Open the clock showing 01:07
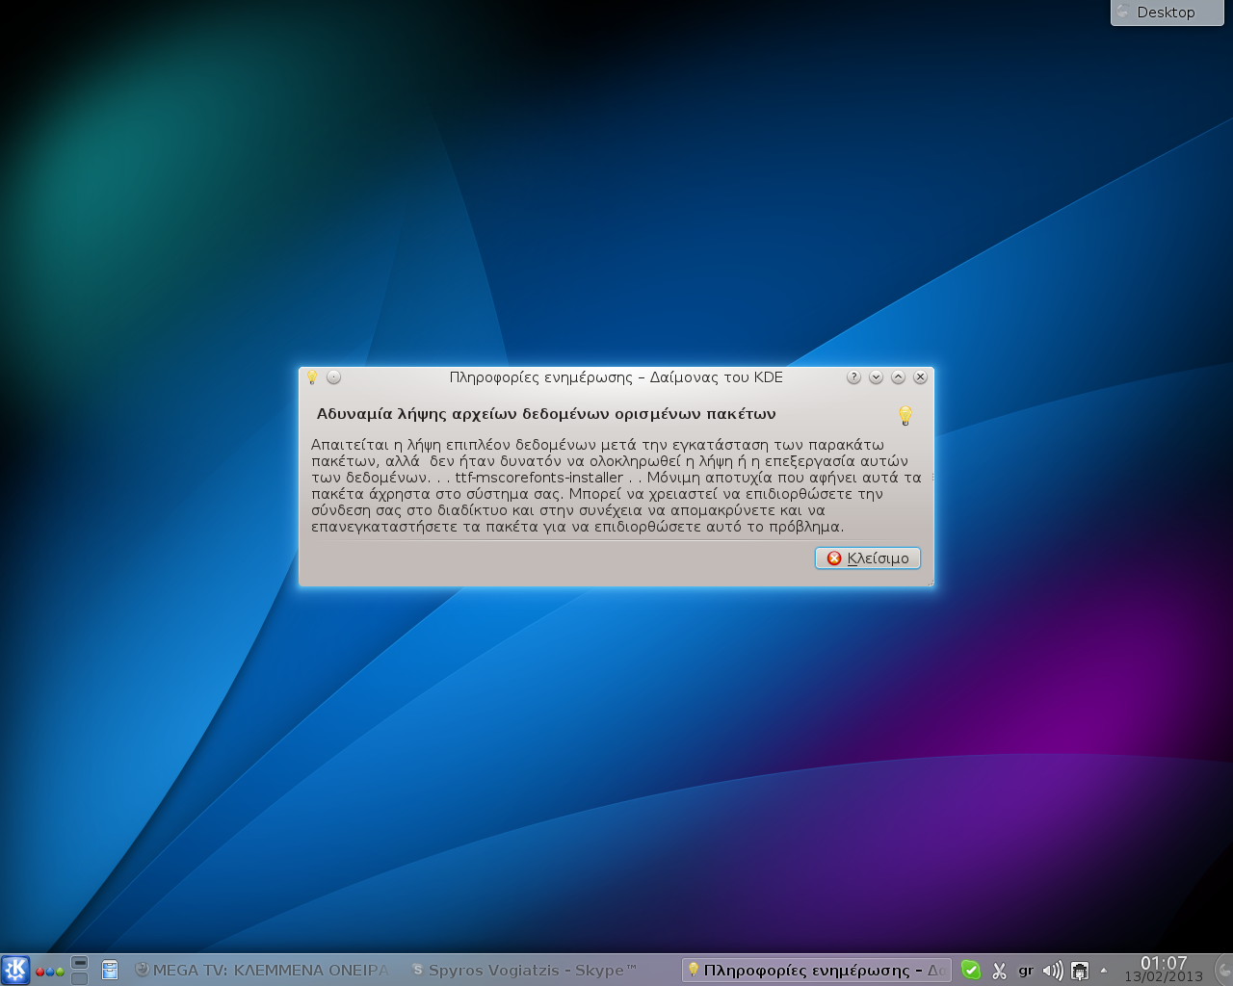 coord(1164,969)
